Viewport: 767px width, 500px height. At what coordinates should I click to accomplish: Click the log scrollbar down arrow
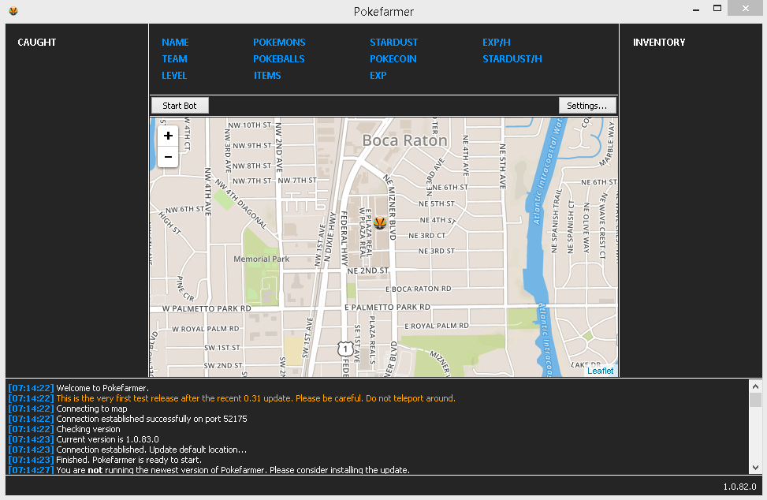coord(755,467)
